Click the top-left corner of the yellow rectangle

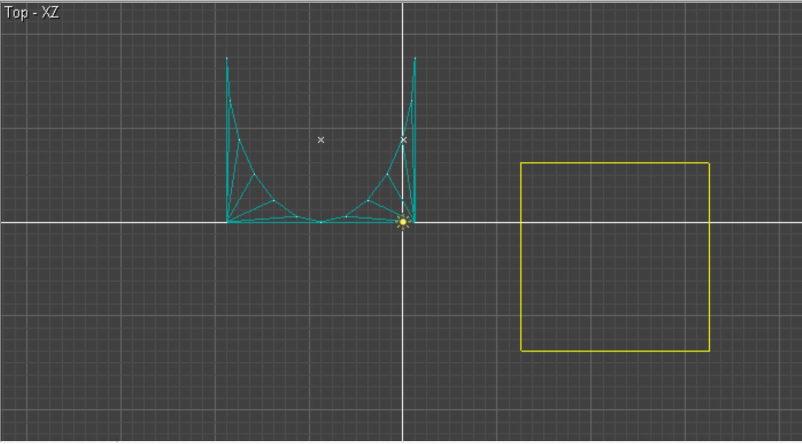coord(521,163)
